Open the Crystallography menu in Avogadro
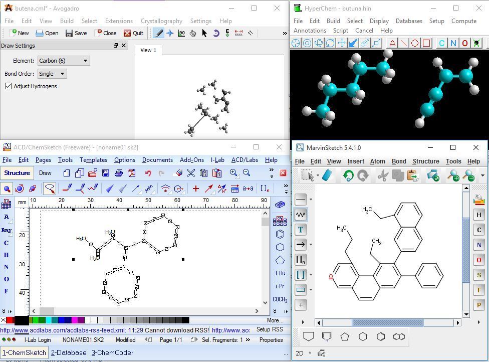The height and width of the screenshot is (362, 489). 161,21
